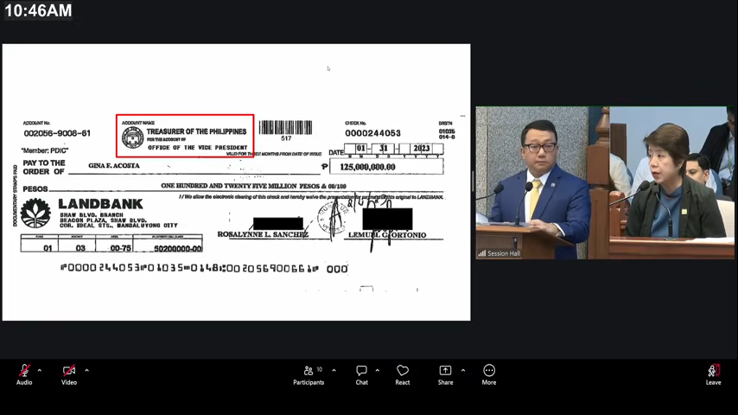Click signatory name LEMUEL G. ORTONIO
The image size is (738, 415).
(x=387, y=234)
